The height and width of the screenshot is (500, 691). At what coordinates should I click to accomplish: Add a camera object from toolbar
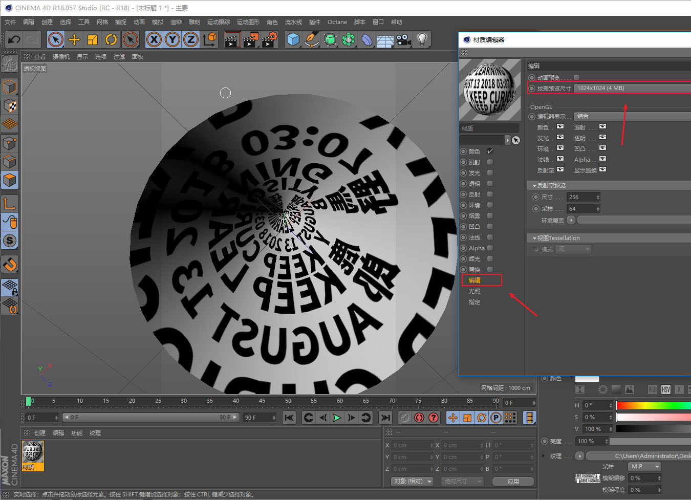[x=403, y=39]
